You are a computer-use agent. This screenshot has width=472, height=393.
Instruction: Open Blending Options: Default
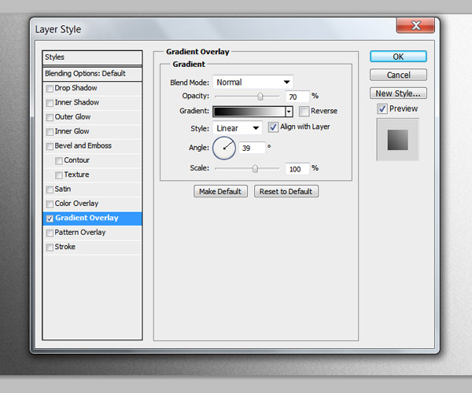pos(92,74)
